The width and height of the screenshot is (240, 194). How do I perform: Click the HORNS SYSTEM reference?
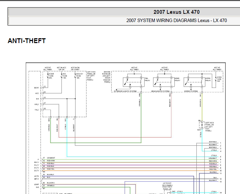click(x=191, y=91)
